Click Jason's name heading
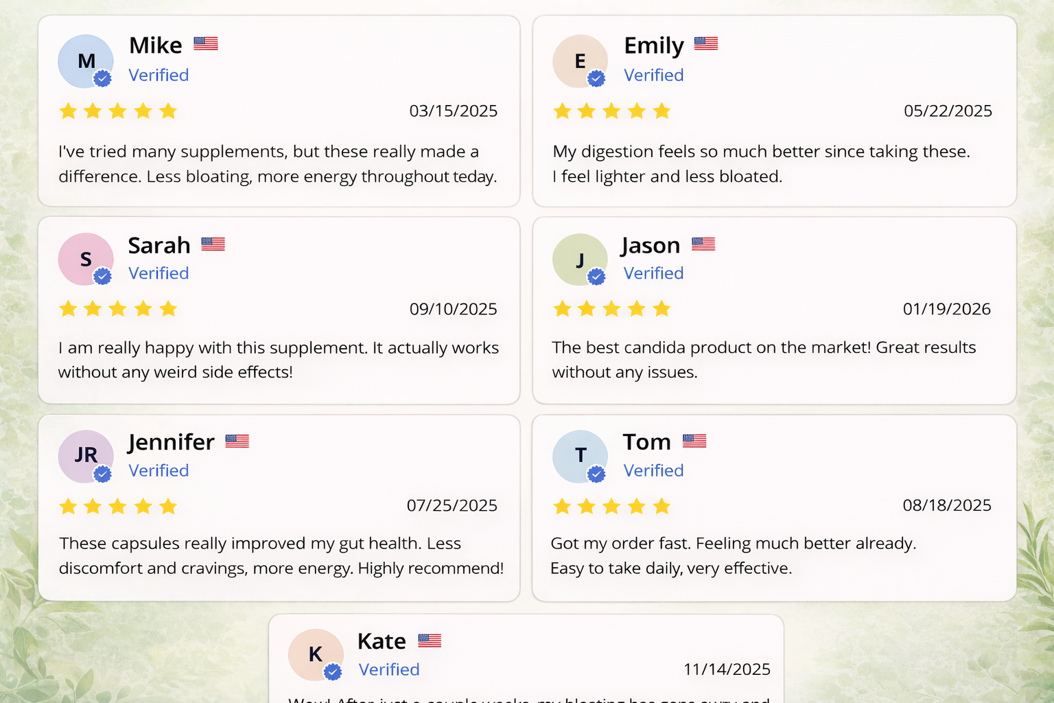Viewport: 1054px width, 703px height. pos(651,245)
